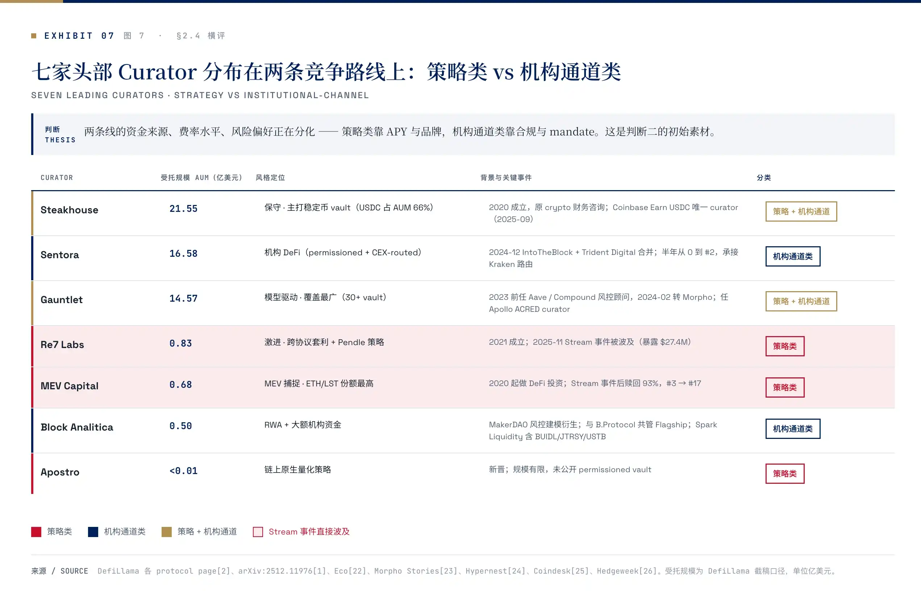Viewport: 921px width, 591px height.
Task: Click the 受托规模 AUM (亿美元) column header
Action: coord(201,178)
